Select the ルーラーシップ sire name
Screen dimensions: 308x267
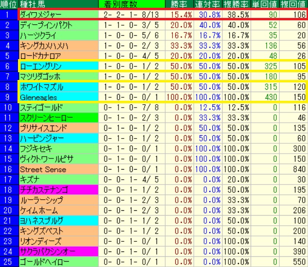point(41,200)
